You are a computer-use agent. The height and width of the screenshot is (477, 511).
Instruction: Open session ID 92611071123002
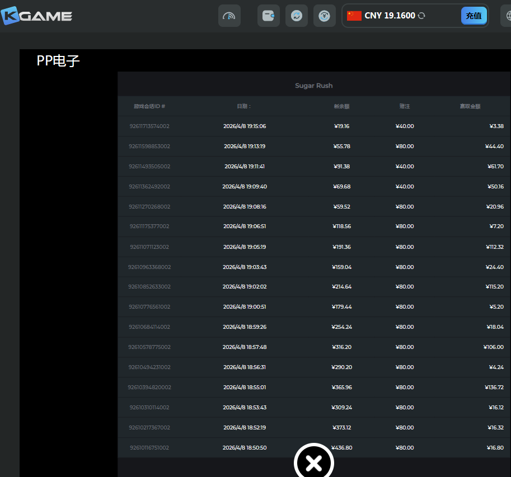click(149, 247)
